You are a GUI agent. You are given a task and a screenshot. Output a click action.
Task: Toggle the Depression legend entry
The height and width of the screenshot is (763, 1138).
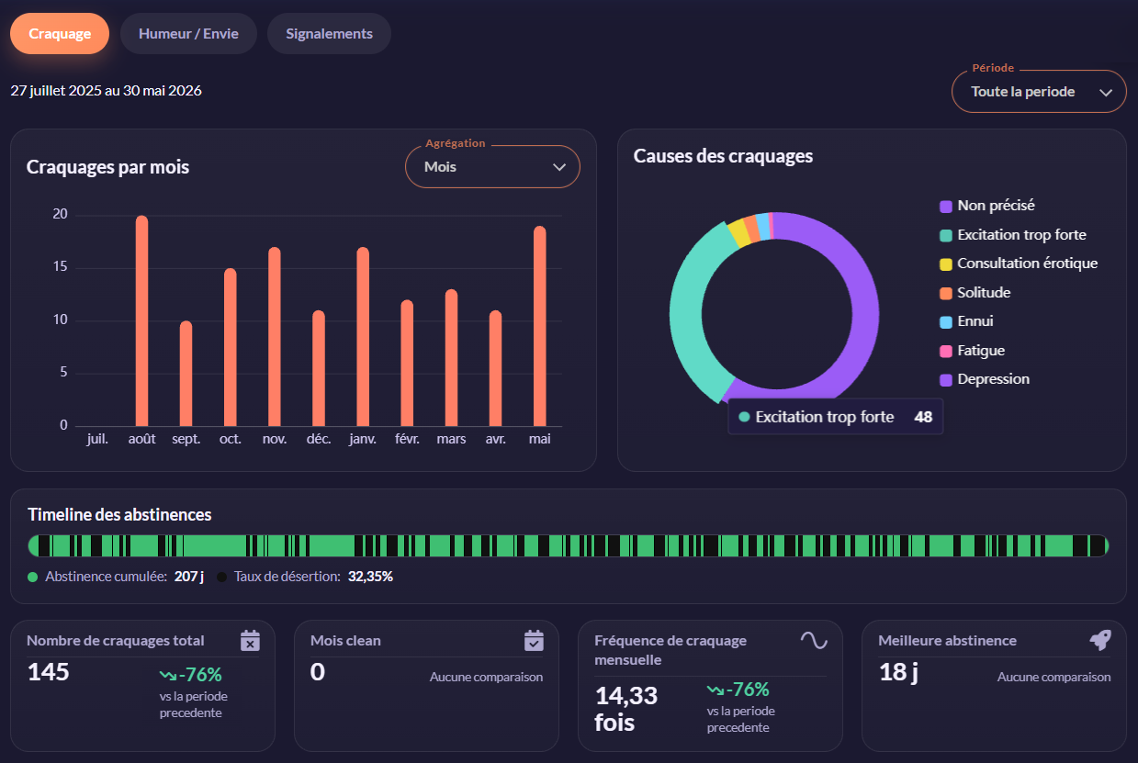coord(985,379)
